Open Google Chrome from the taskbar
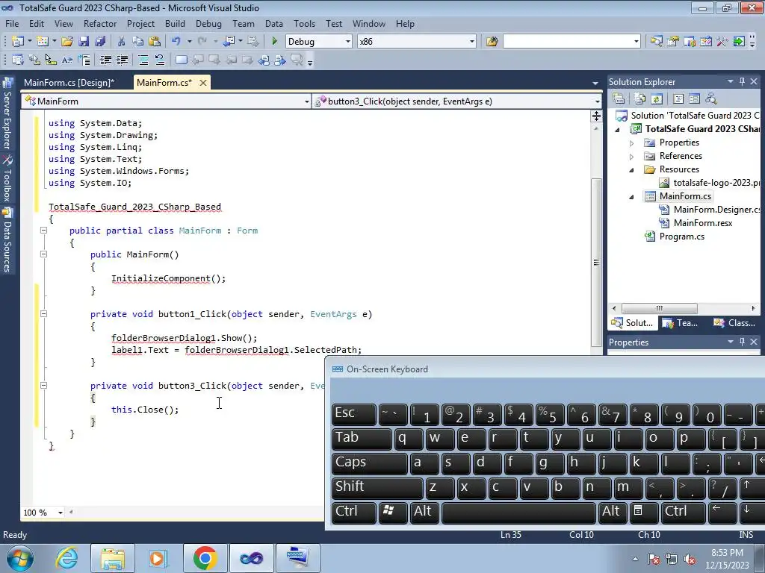Viewport: 765px width, 573px height. coord(205,558)
